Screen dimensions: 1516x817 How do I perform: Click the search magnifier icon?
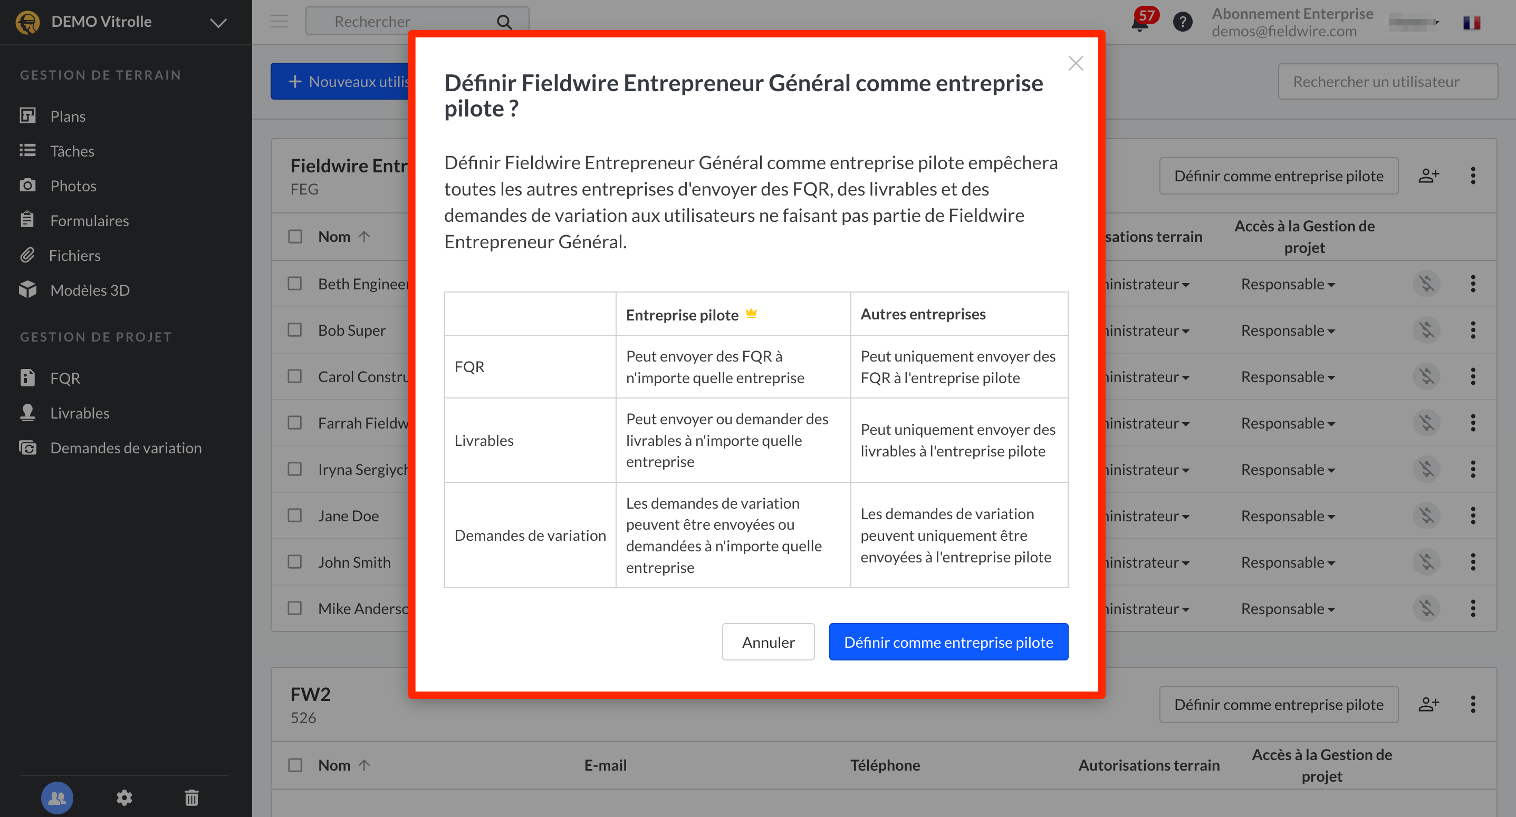(x=504, y=22)
